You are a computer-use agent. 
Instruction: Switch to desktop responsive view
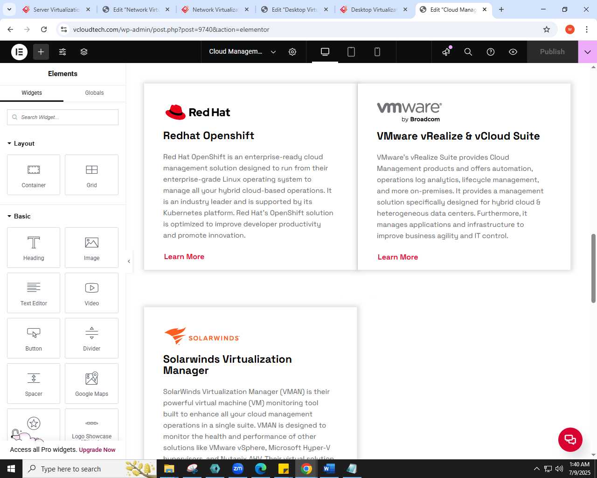[325, 52]
